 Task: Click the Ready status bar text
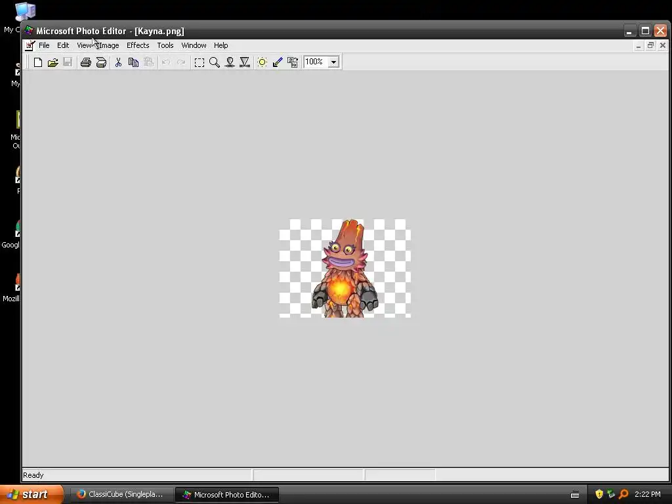(33, 475)
